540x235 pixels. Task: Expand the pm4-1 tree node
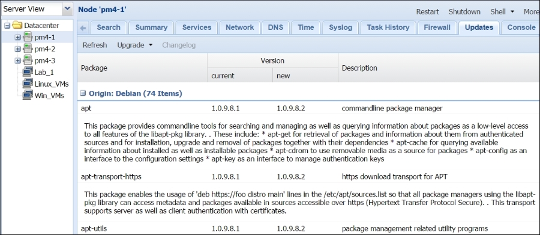tap(18, 38)
